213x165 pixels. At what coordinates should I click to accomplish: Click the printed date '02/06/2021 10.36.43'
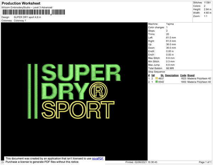(x=146, y=162)
